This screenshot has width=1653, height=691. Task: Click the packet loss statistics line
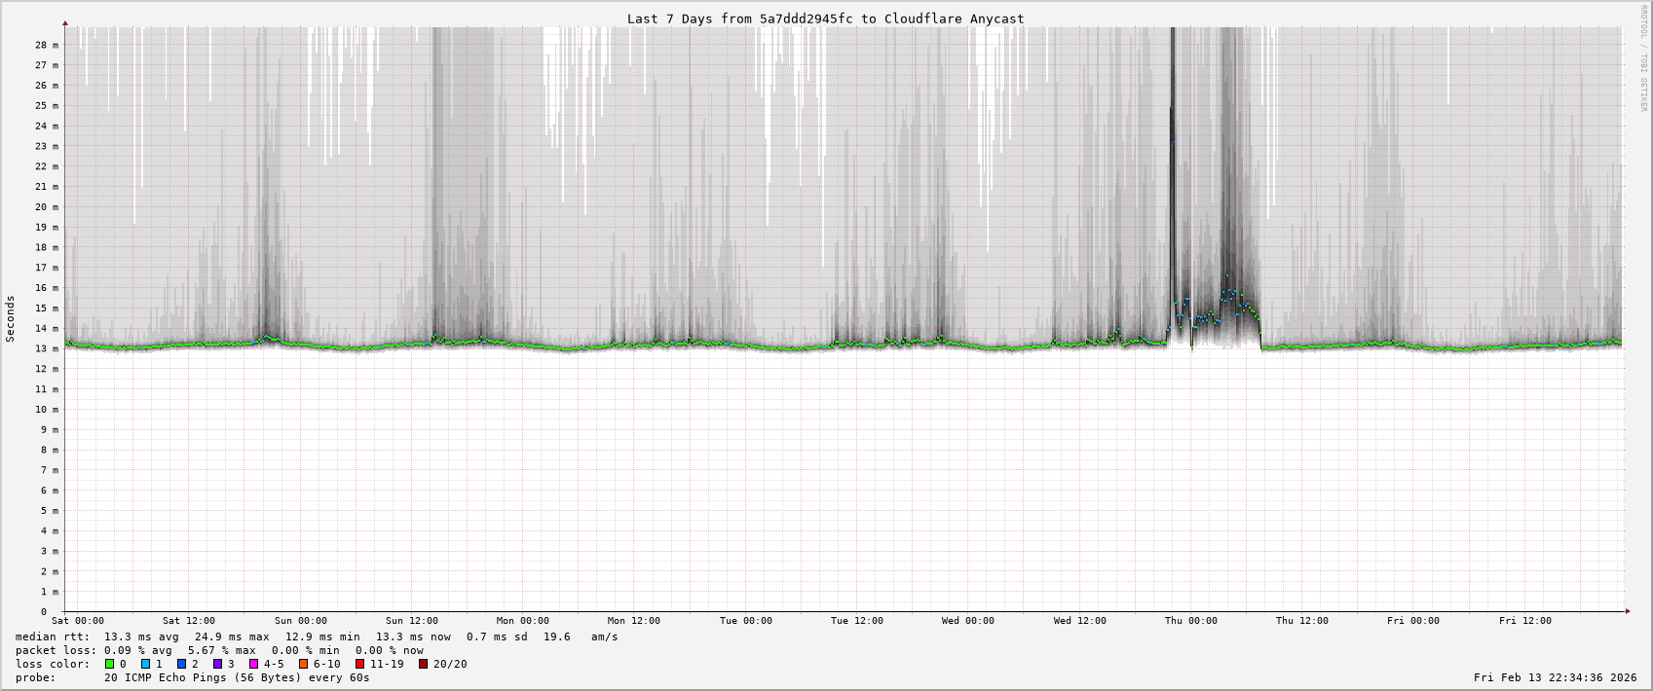[219, 650]
